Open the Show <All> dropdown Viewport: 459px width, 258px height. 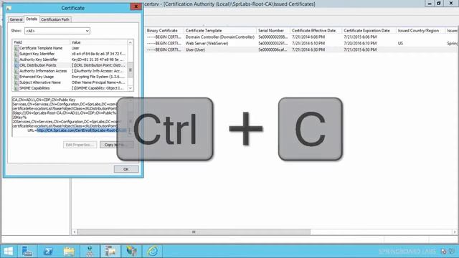point(57,31)
